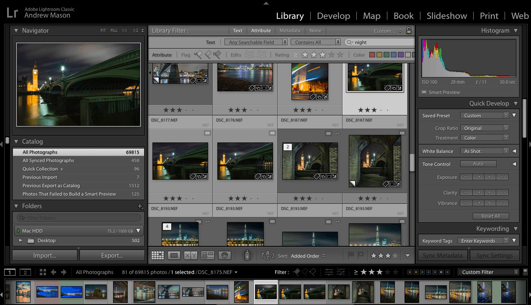
Task: Toggle flagged-only filter in filmstrip bar
Action: click(296, 272)
